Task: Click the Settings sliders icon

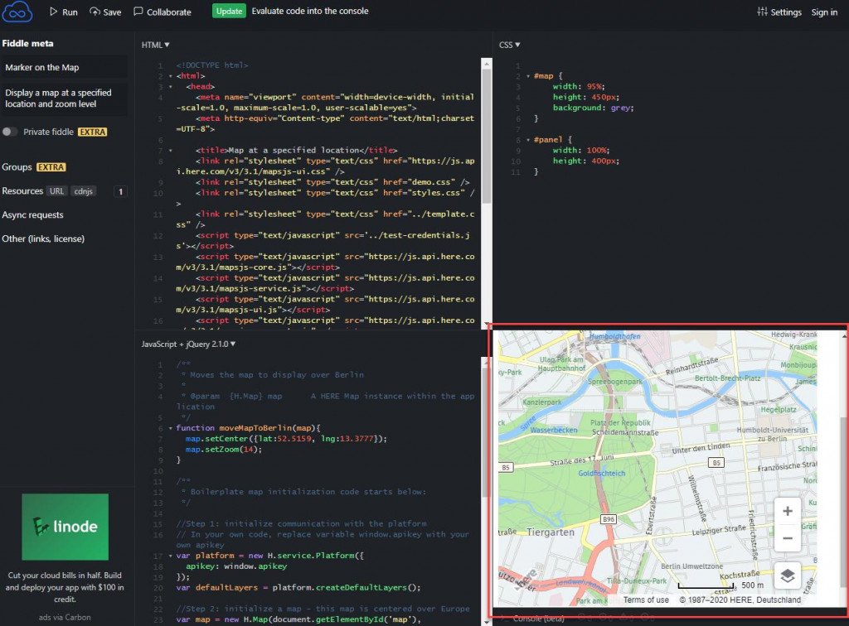Action: tap(763, 12)
